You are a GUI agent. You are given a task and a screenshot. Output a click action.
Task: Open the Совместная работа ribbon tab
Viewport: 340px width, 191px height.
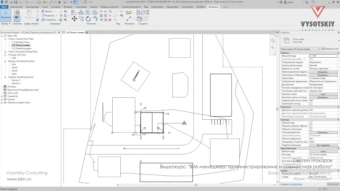coord(131,7)
